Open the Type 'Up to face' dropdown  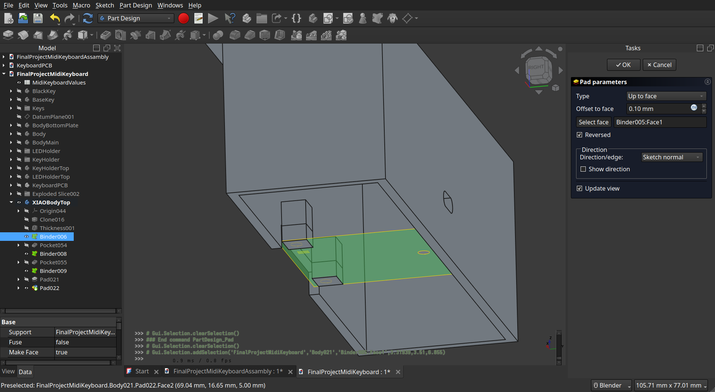pos(666,96)
